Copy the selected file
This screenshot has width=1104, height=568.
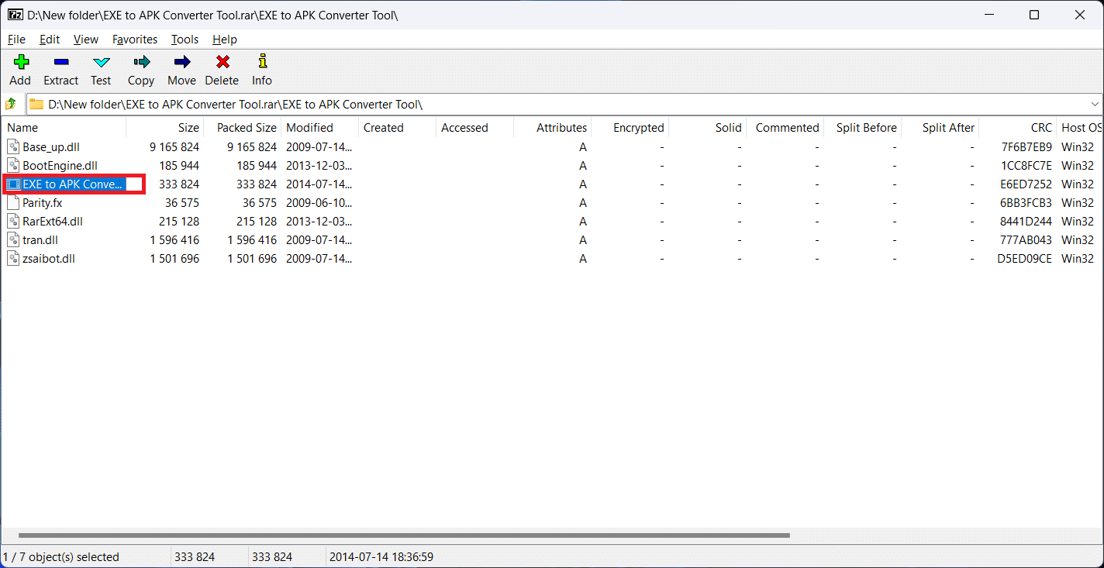pos(140,70)
